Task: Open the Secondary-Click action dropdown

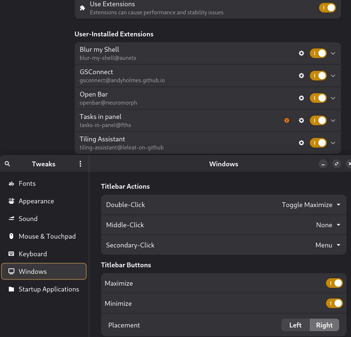Action: pos(328,245)
